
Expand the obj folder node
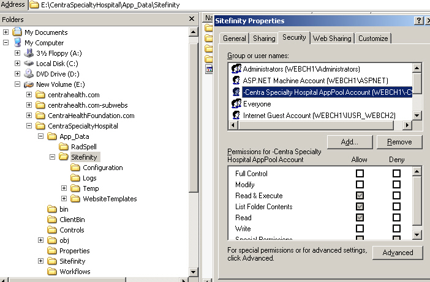40,240
